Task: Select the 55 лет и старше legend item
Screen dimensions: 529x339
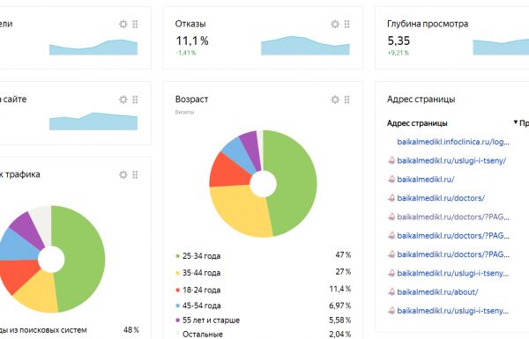Action: (208, 321)
